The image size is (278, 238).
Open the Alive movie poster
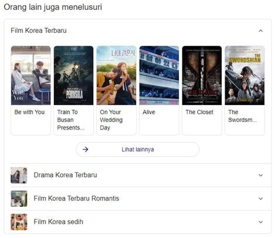(x=159, y=76)
